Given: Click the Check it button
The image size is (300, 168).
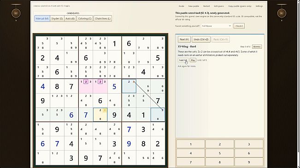Looking at the screenshot, I should tap(239, 26).
